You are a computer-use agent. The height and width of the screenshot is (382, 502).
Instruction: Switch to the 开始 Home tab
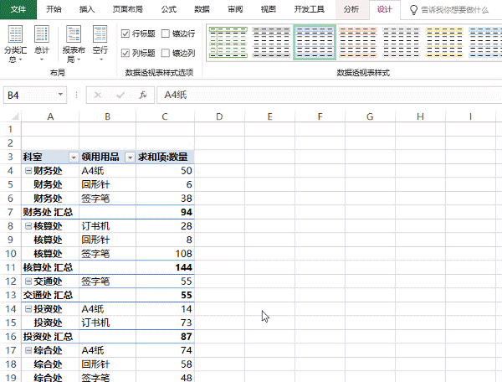54,9
